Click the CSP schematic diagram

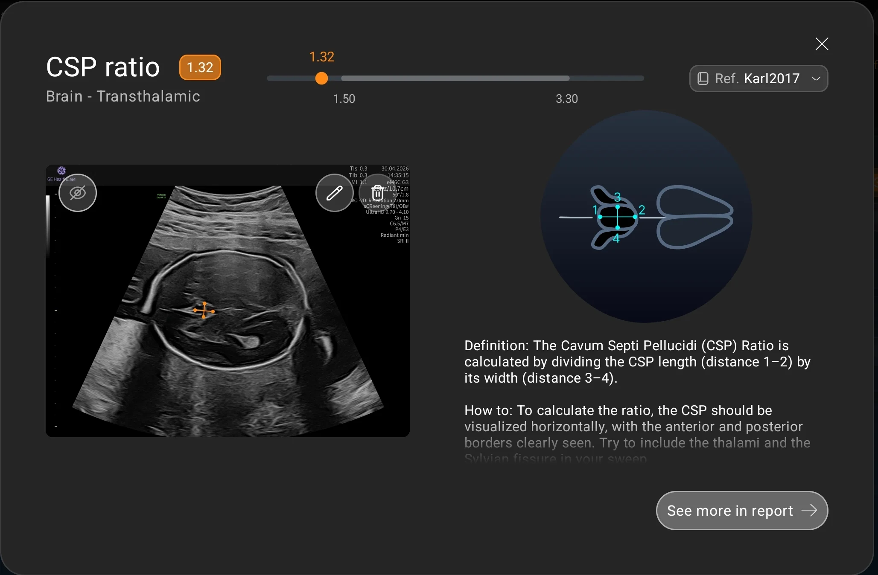(x=646, y=217)
